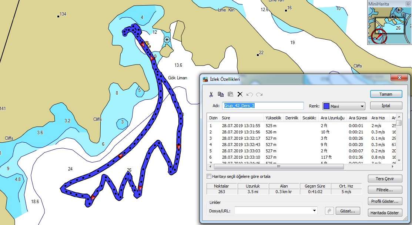Click the horizontal scrollbar left arrow in table
Image resolution: width=412 pixels, height=225 pixels.
[210, 166]
